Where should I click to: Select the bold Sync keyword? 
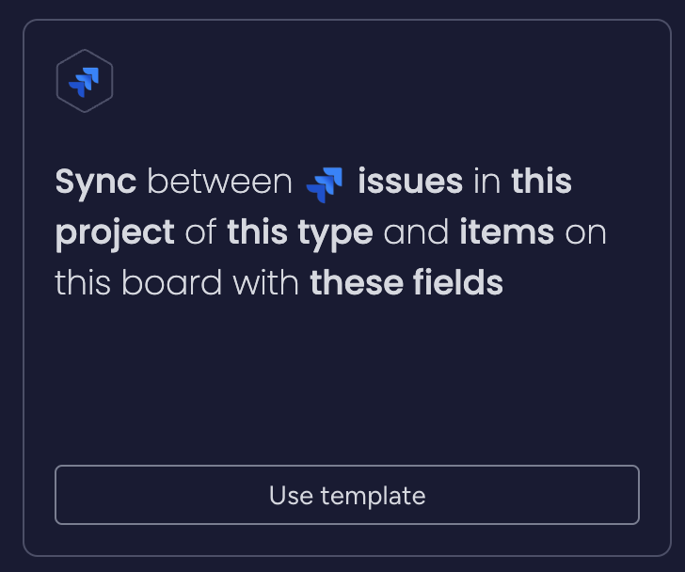click(96, 183)
